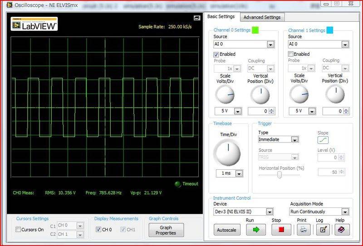Viewport: 363px width, 246px height.
Task: Switch to the Advanced Settings tab
Action: 262,17
